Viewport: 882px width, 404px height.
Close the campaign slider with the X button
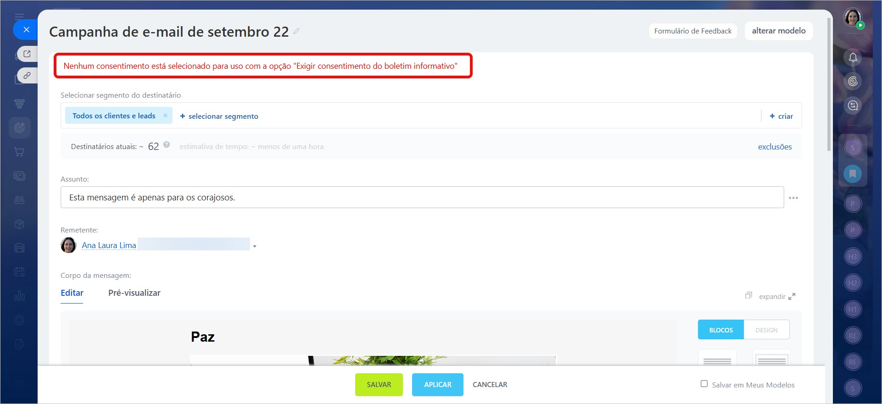click(26, 30)
